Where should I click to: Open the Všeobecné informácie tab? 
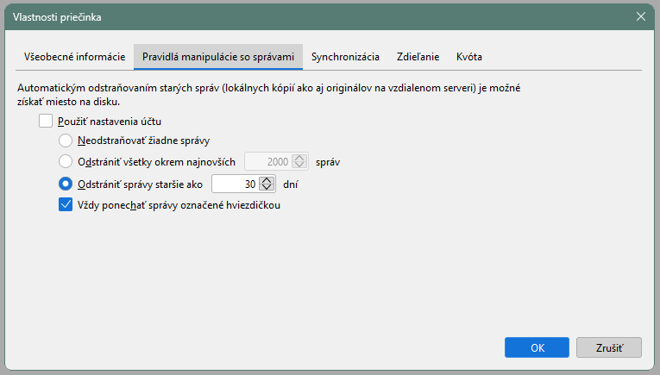[71, 57]
